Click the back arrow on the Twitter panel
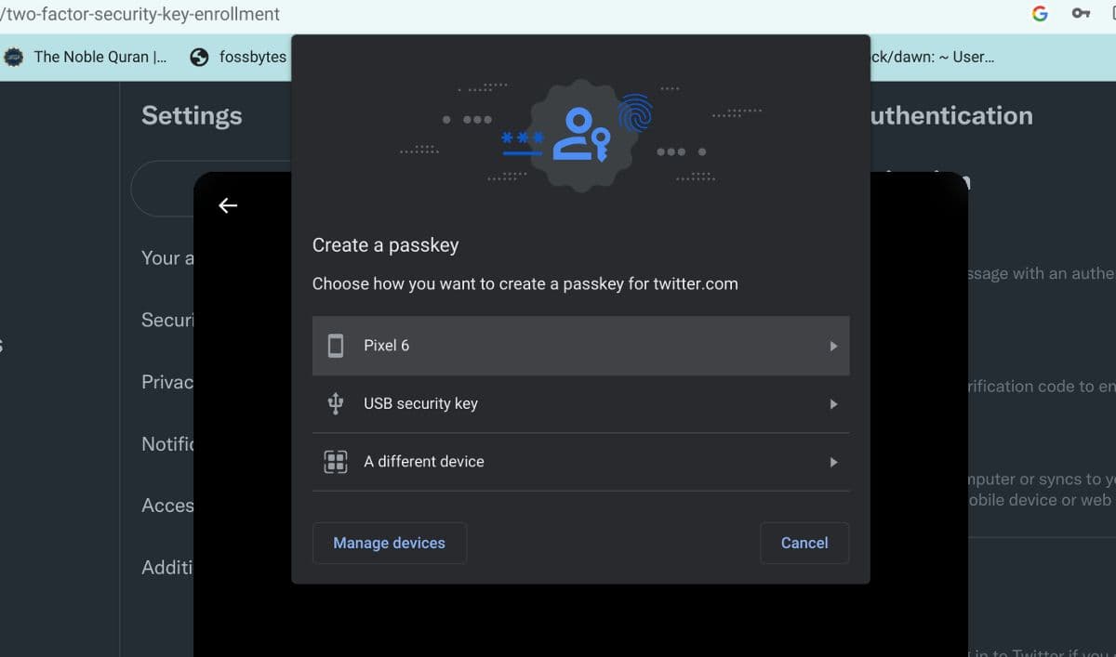1116x657 pixels. pos(228,205)
